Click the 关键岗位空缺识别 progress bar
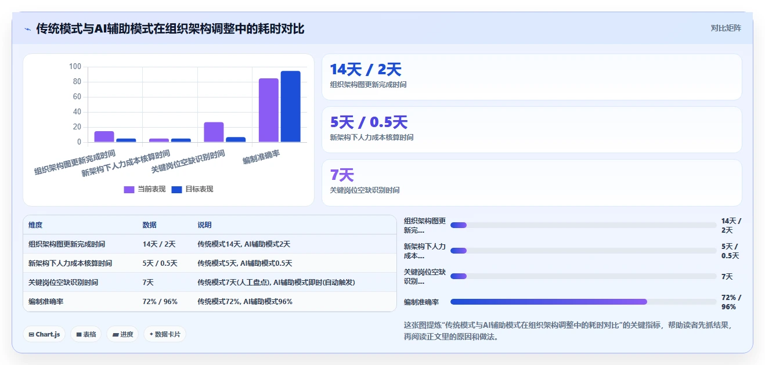Screen dimensions: 765x365 pos(583,276)
